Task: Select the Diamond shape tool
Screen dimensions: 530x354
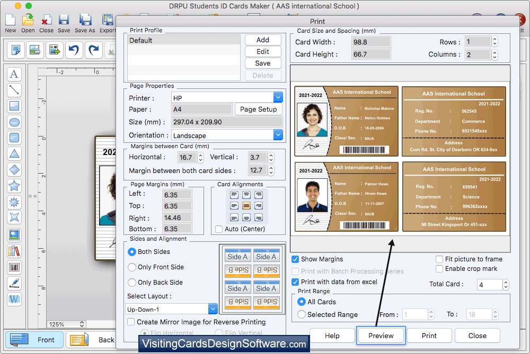Action: tap(14, 169)
